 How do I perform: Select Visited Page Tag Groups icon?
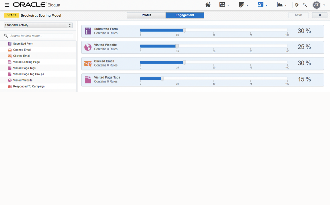click(x=10, y=74)
